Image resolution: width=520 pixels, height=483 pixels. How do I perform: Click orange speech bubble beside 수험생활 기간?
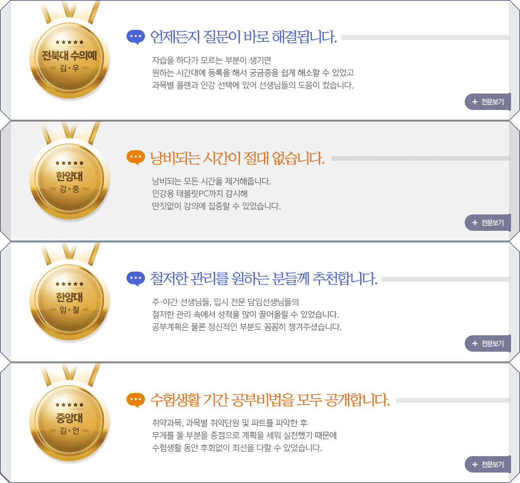(135, 399)
